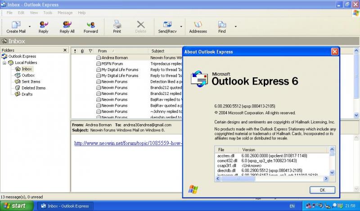Screen dimensions: 360x211
Task: Select the message from Andrea Borman
Action: pos(127,58)
